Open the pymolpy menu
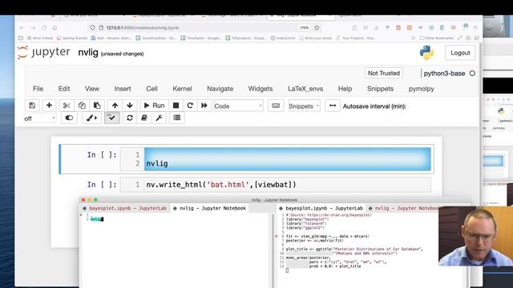Image resolution: width=513 pixels, height=288 pixels. pyautogui.click(x=421, y=89)
